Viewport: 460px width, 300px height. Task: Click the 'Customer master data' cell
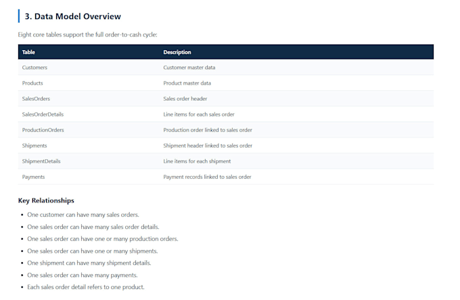pos(189,68)
